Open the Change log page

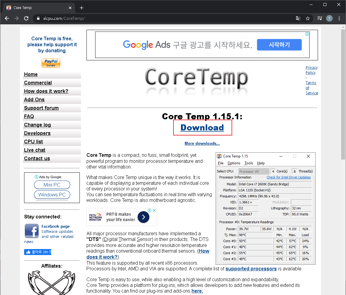coord(37,125)
